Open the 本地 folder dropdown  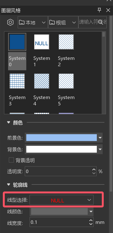point(33,22)
